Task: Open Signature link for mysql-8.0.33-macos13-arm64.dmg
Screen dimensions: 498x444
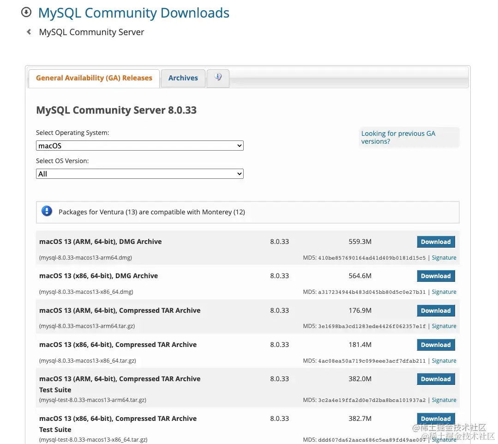Action: (x=444, y=257)
